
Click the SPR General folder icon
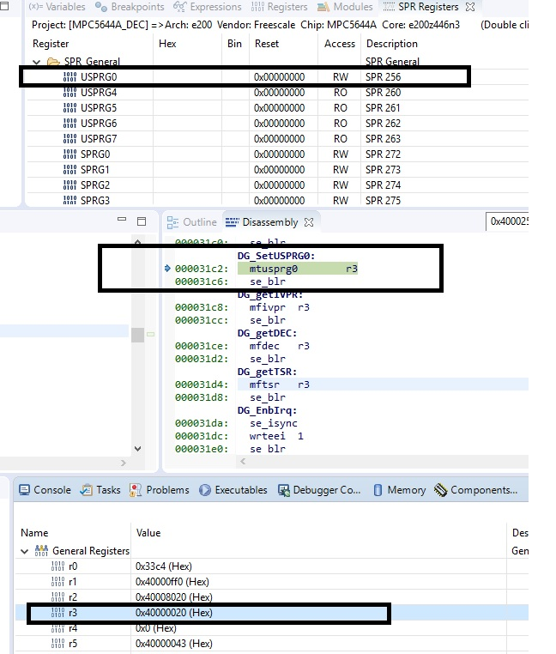click(53, 62)
